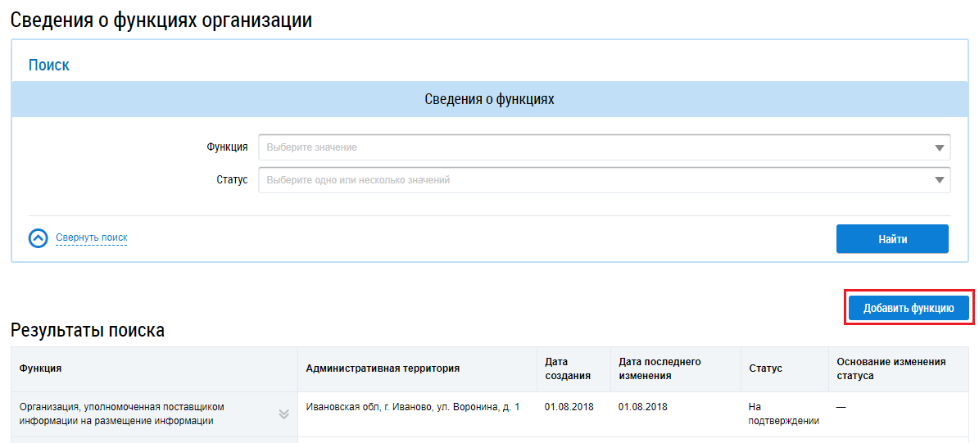Viewport: 979px width, 443px height.
Task: Click the circular collapse search chevron icon
Action: 39,238
